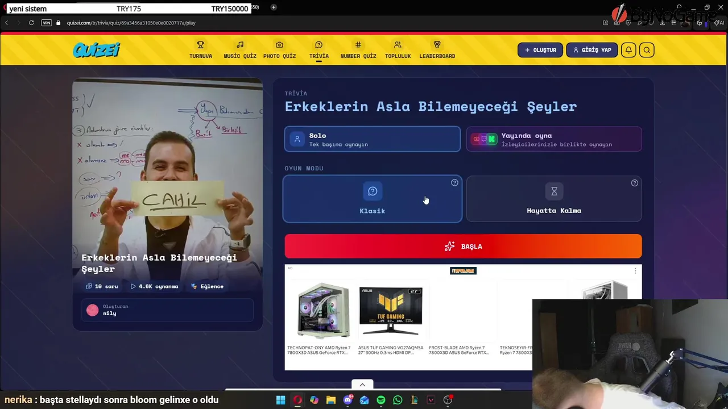Select the Trivia navigation tab
Viewport: 728px width, 409px height.
click(x=318, y=50)
